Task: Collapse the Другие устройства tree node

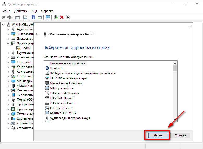Action: tap(8, 43)
